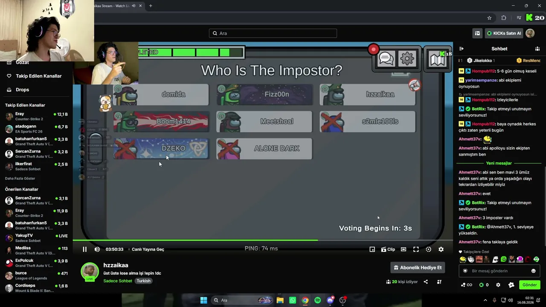This screenshot has height=307, width=546.
Task: Pause the stream video
Action: point(84,249)
